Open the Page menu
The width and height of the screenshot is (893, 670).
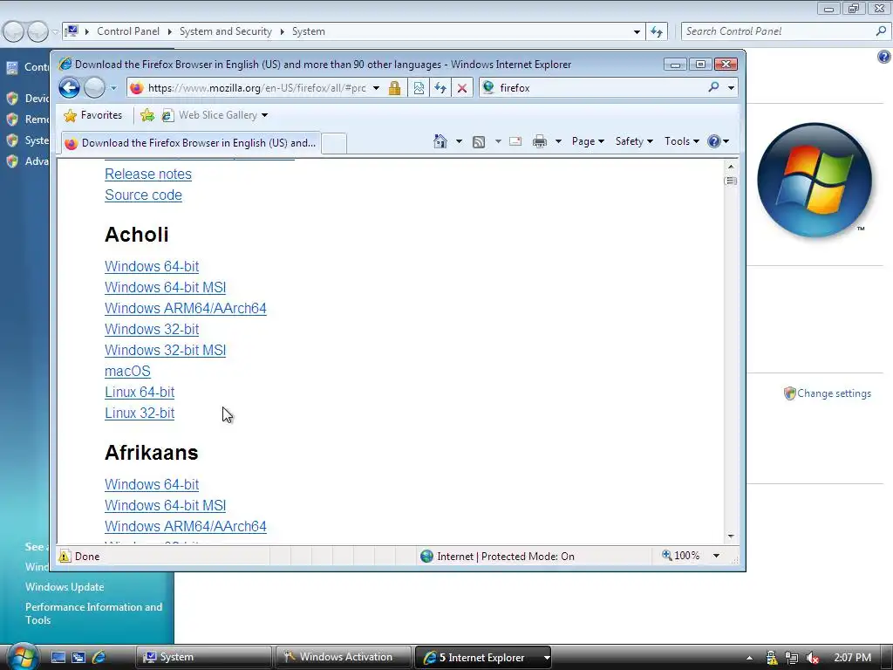point(588,141)
